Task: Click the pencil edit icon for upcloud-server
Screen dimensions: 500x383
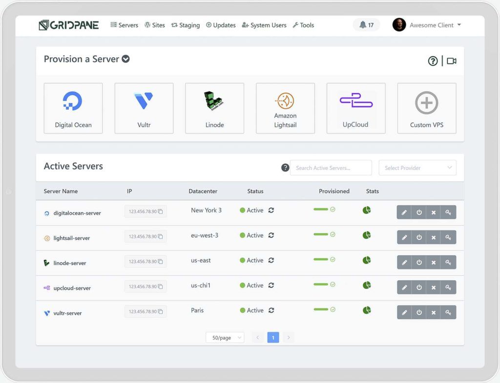Action: point(404,287)
